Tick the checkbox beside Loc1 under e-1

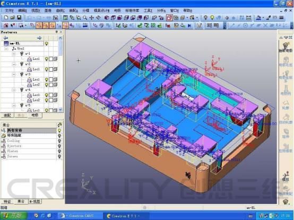pos(51,59)
